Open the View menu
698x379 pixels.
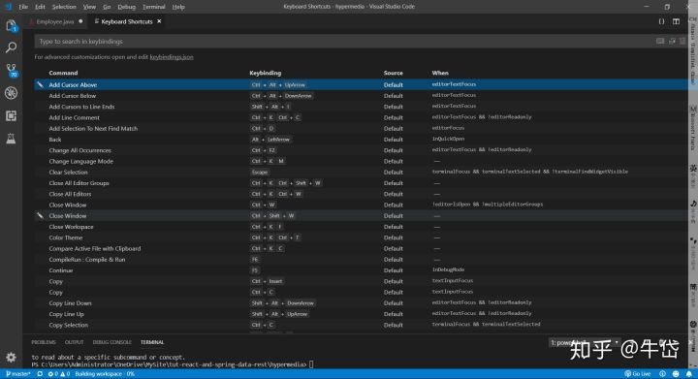[x=89, y=7]
